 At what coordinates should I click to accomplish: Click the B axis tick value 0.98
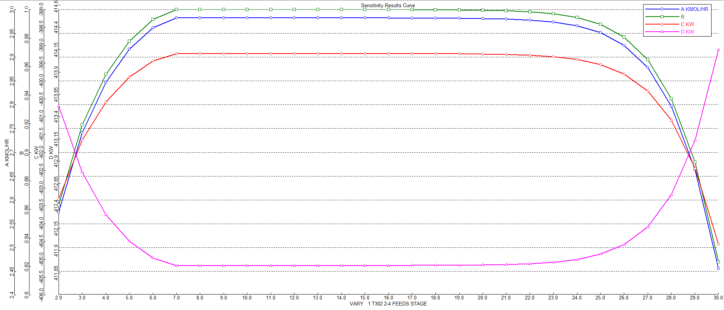(x=26, y=38)
